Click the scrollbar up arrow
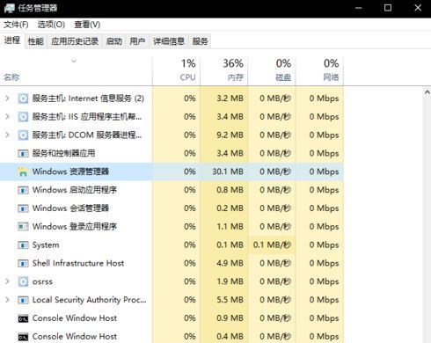Screen dimensions: 431x343 click(427, 92)
